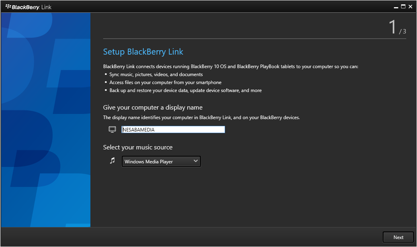Image resolution: width=417 pixels, height=247 pixels.
Task: Click the "Setup BlackBerry Link" heading
Action: [x=143, y=52]
